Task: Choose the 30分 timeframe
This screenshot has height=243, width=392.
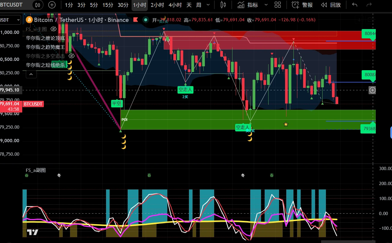Action: [123, 5]
